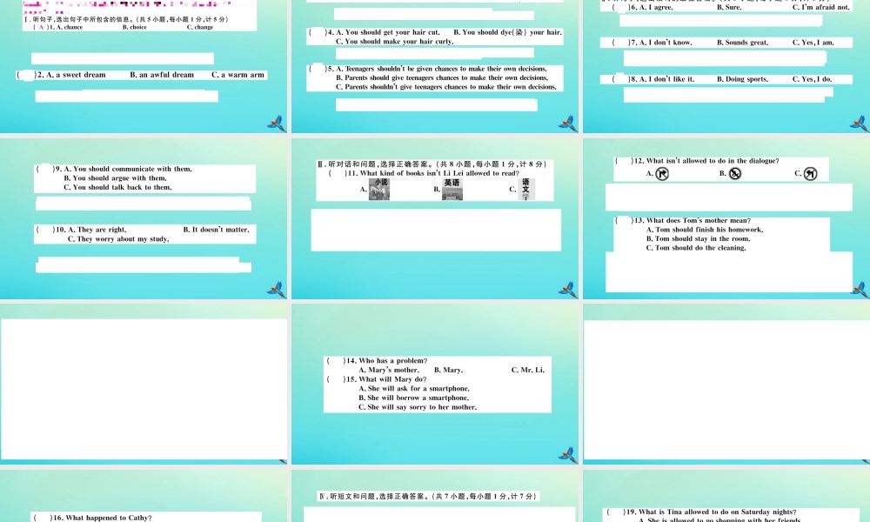Select no-right-turn sign option A in question 12

click(x=662, y=174)
